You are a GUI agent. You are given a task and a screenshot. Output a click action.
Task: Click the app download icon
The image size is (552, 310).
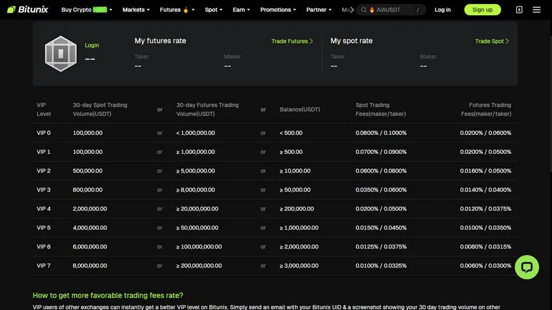519,10
